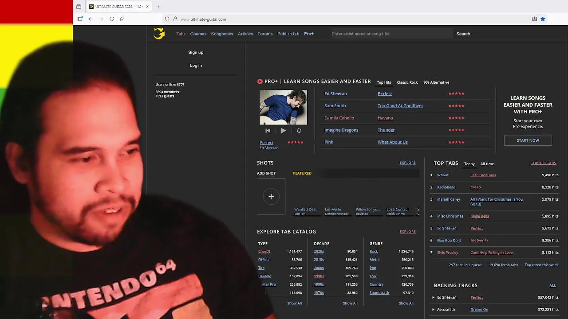
Task: Expand Ed Sheeran Perfect backing track
Action: tap(434, 297)
